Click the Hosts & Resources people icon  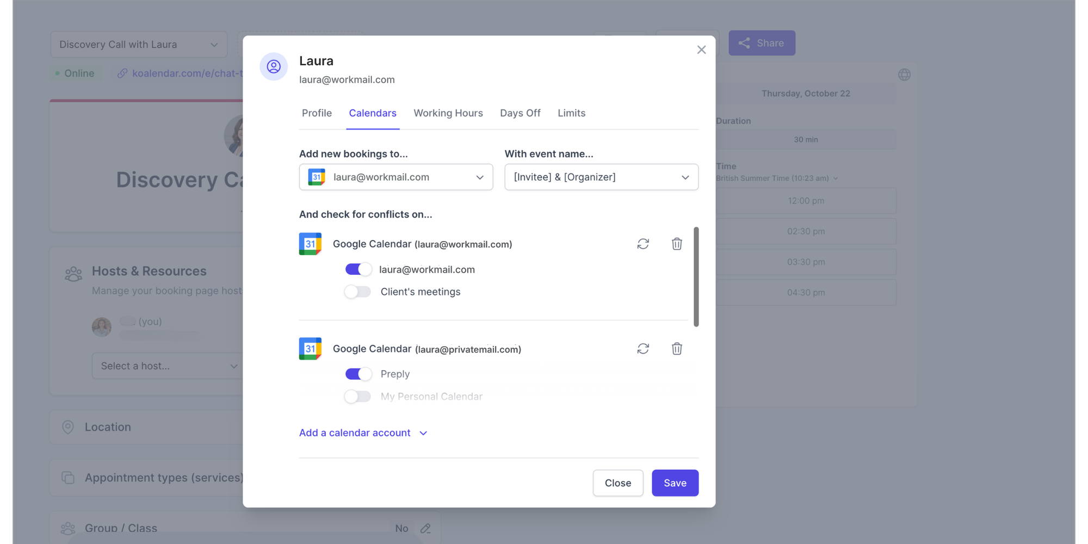point(73,274)
